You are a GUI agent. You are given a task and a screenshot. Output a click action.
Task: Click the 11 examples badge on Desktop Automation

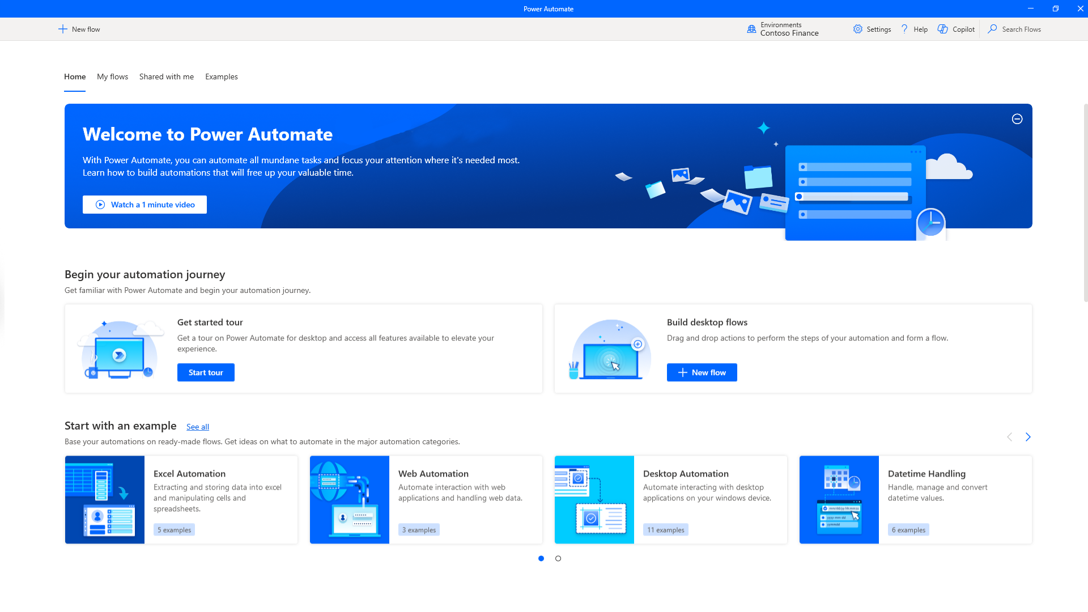pyautogui.click(x=665, y=529)
